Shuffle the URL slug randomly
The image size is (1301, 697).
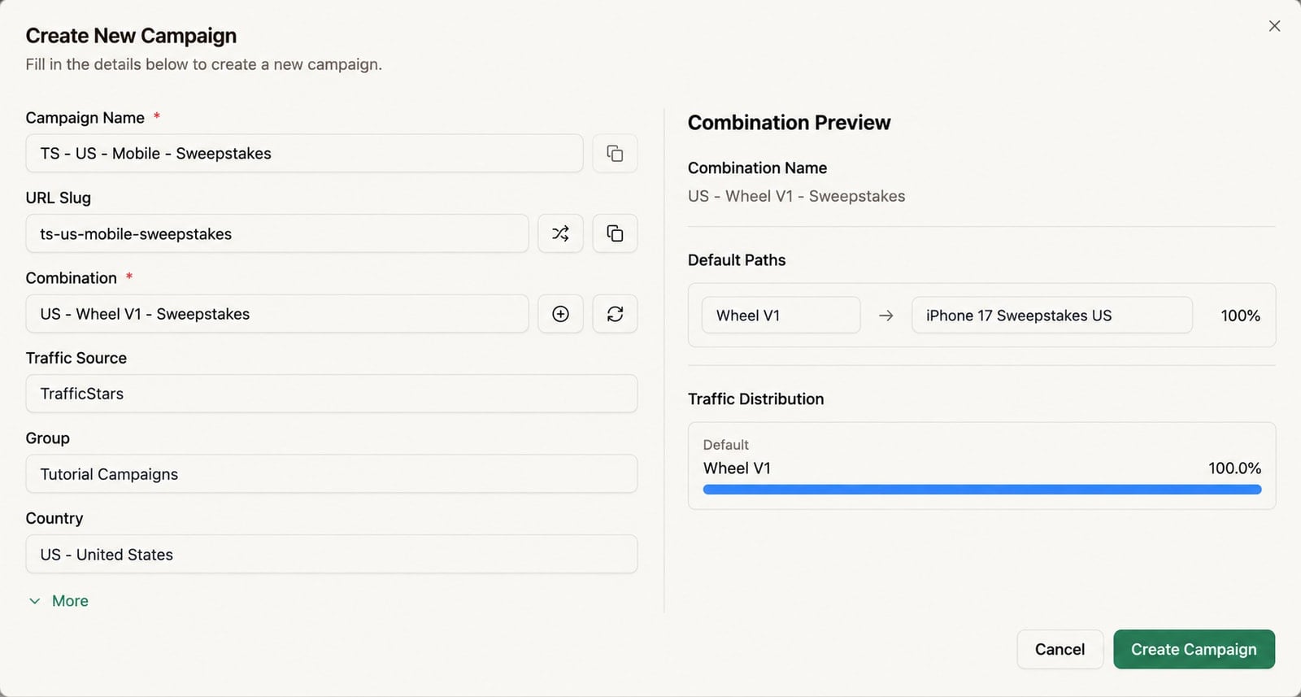(x=560, y=233)
